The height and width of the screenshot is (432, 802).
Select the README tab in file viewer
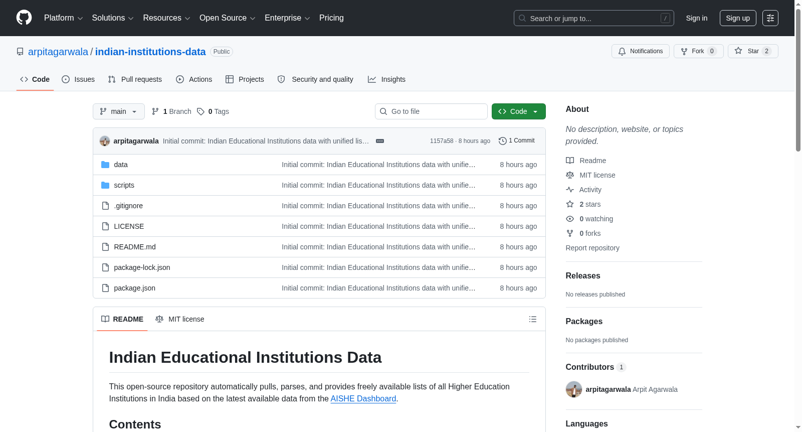[x=122, y=319]
